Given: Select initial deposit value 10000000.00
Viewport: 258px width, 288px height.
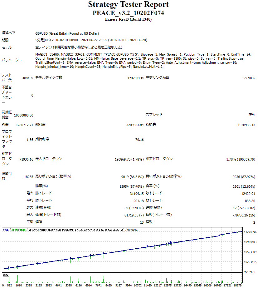Looking at the screenshot, I should 24,115.
